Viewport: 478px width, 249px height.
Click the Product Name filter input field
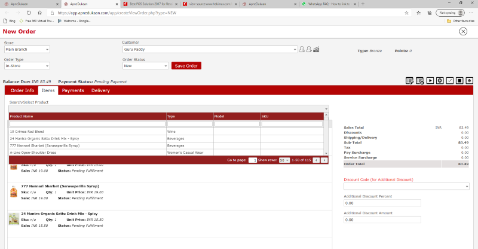point(87,124)
